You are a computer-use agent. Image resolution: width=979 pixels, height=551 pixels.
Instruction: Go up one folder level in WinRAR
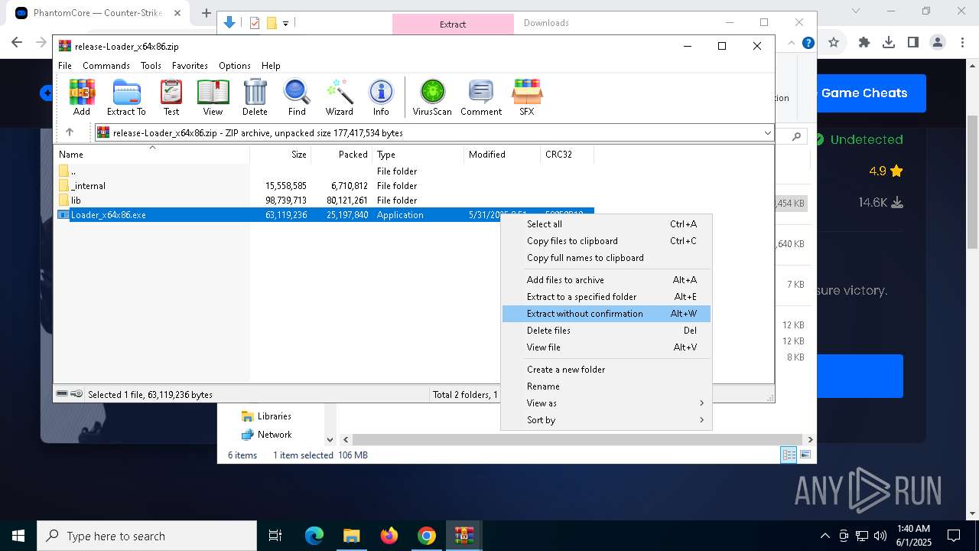point(70,132)
